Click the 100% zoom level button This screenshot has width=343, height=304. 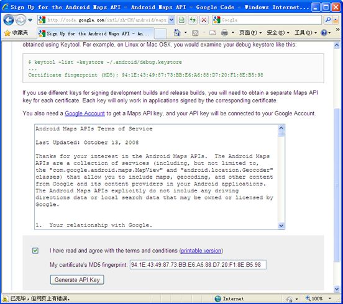314,298
